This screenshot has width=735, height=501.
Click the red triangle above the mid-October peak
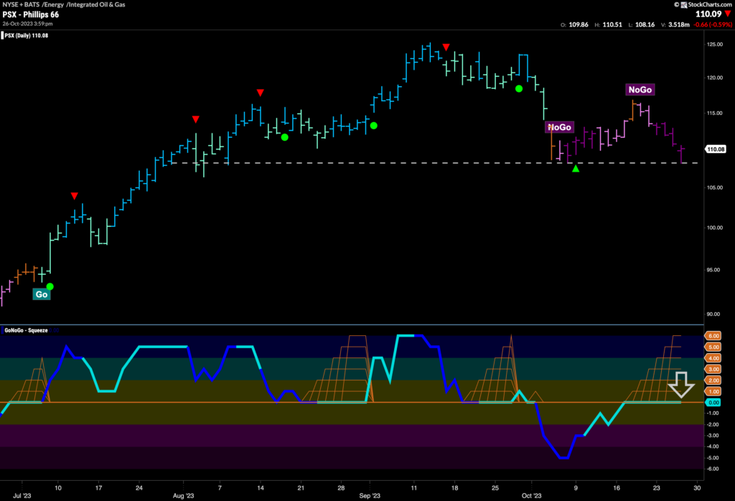445,46
